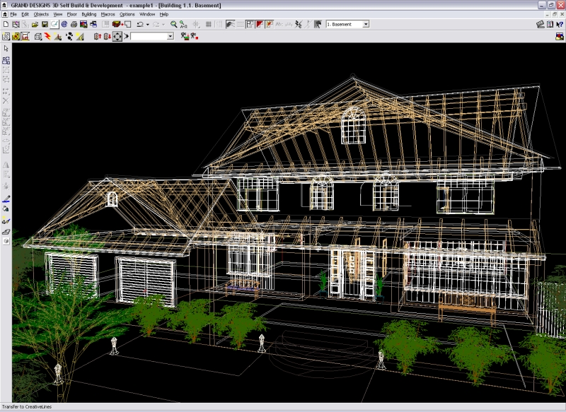
Task: Open the Macros menu
Action: coord(108,14)
